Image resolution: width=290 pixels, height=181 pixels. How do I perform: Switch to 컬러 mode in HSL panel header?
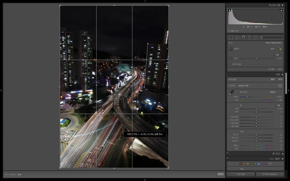pyautogui.click(x=277, y=159)
